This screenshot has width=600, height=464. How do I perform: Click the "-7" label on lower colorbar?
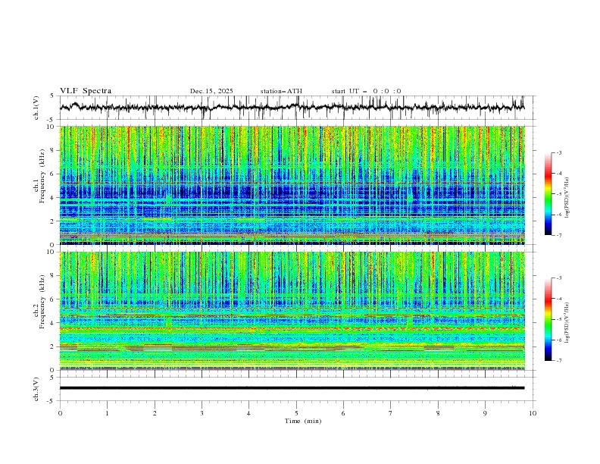[558, 360]
